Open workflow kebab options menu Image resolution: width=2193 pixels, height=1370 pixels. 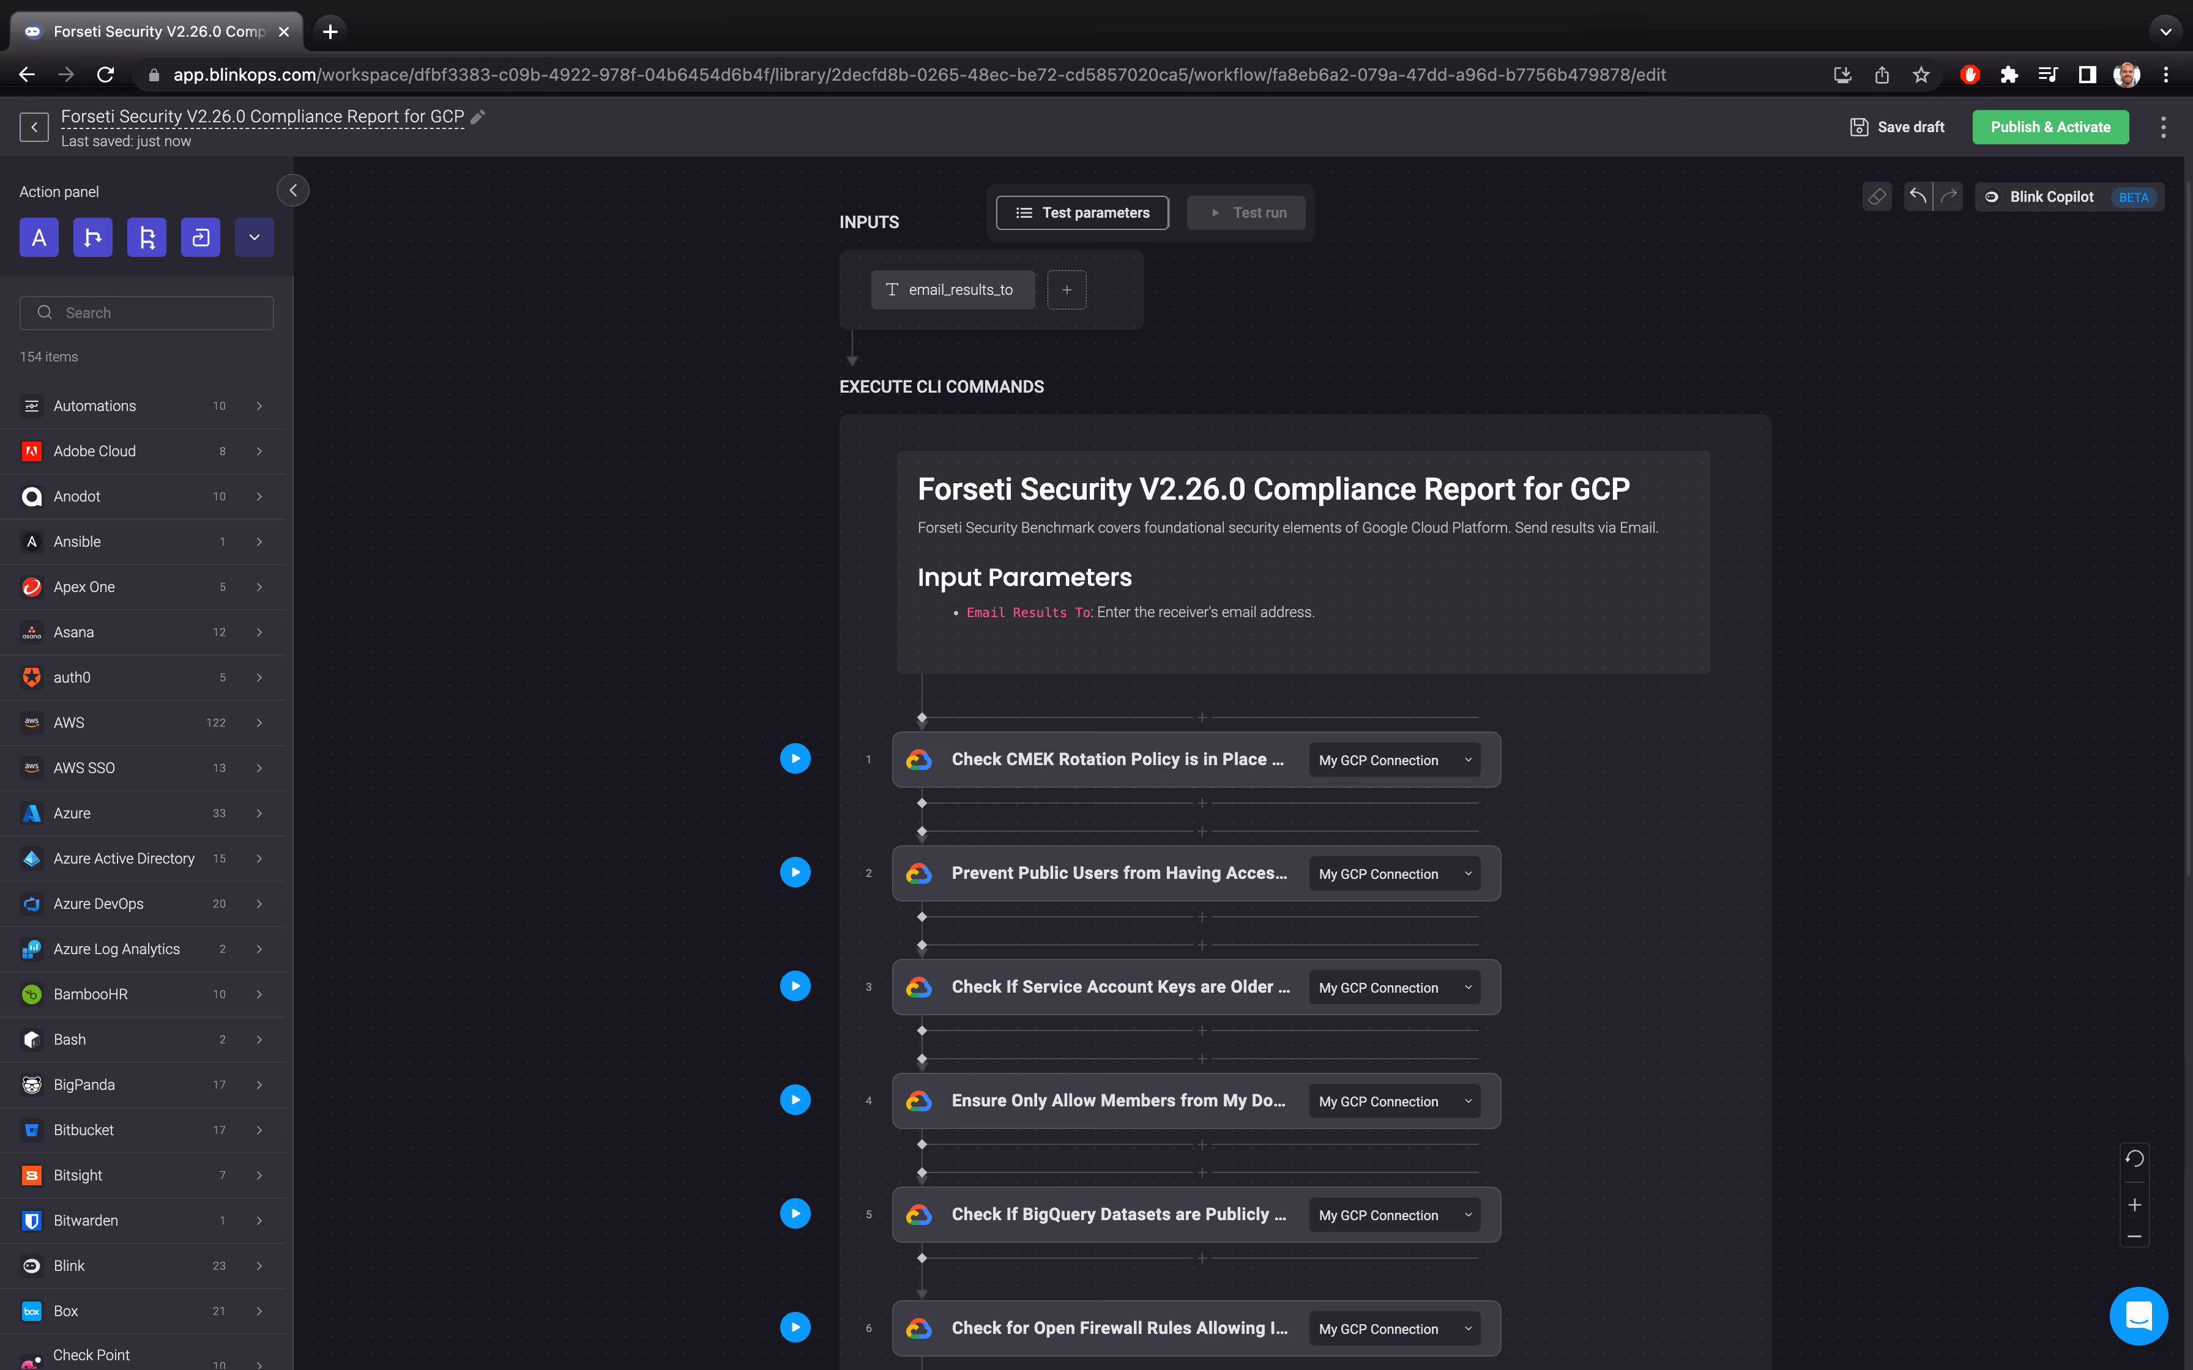(x=2163, y=127)
